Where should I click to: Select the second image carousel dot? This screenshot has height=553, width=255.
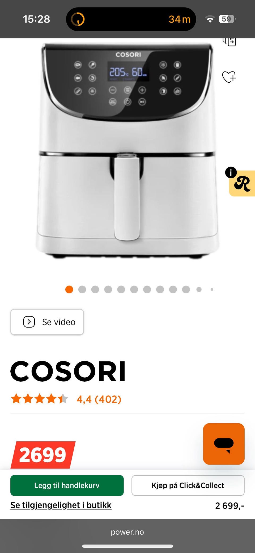point(82,289)
